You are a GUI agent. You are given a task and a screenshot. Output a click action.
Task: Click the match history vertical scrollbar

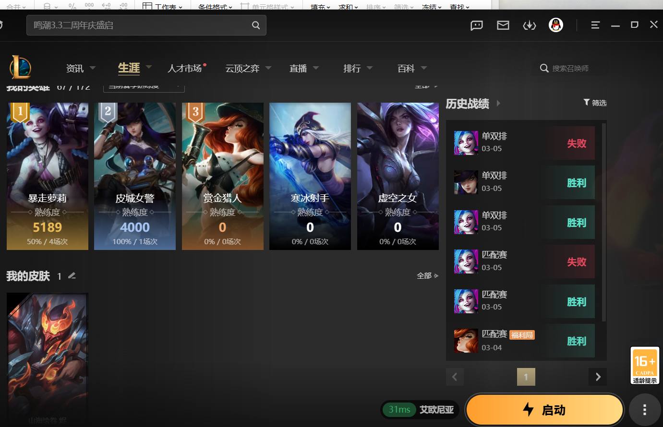(x=603, y=222)
